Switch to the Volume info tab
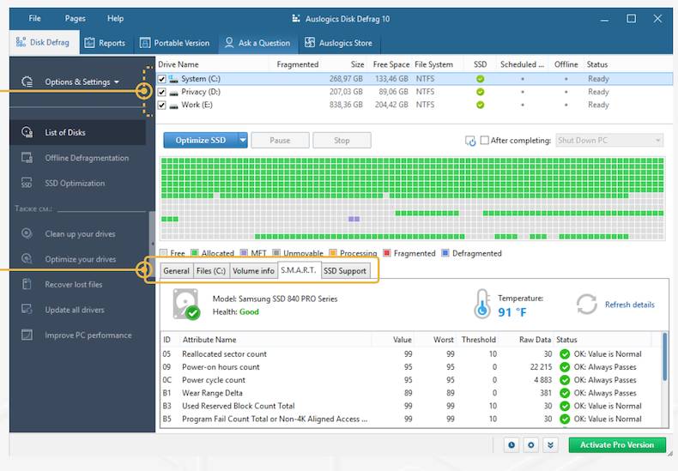This screenshot has width=678, height=471. click(253, 271)
